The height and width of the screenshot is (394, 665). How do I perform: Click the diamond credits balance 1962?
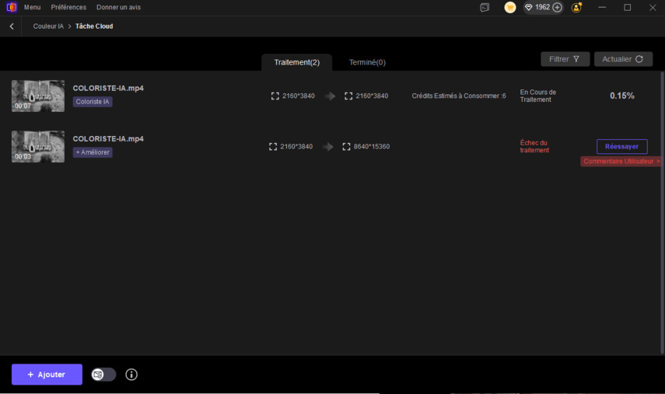click(x=537, y=8)
